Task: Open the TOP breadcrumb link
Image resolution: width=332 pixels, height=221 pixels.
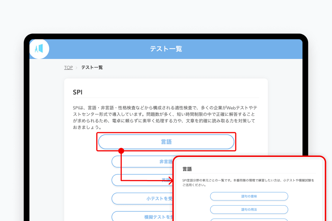Action: (x=68, y=68)
